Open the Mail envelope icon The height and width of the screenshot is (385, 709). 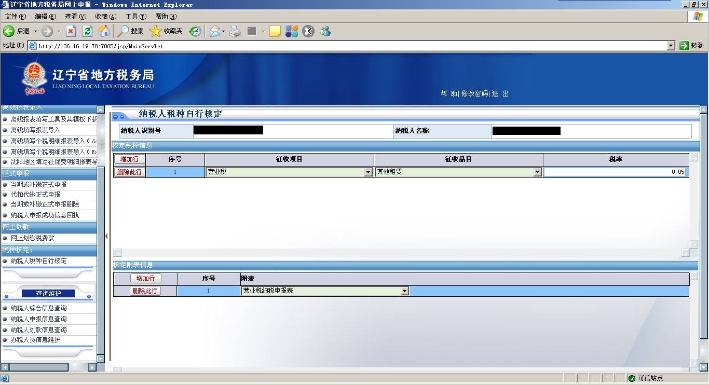tap(214, 31)
